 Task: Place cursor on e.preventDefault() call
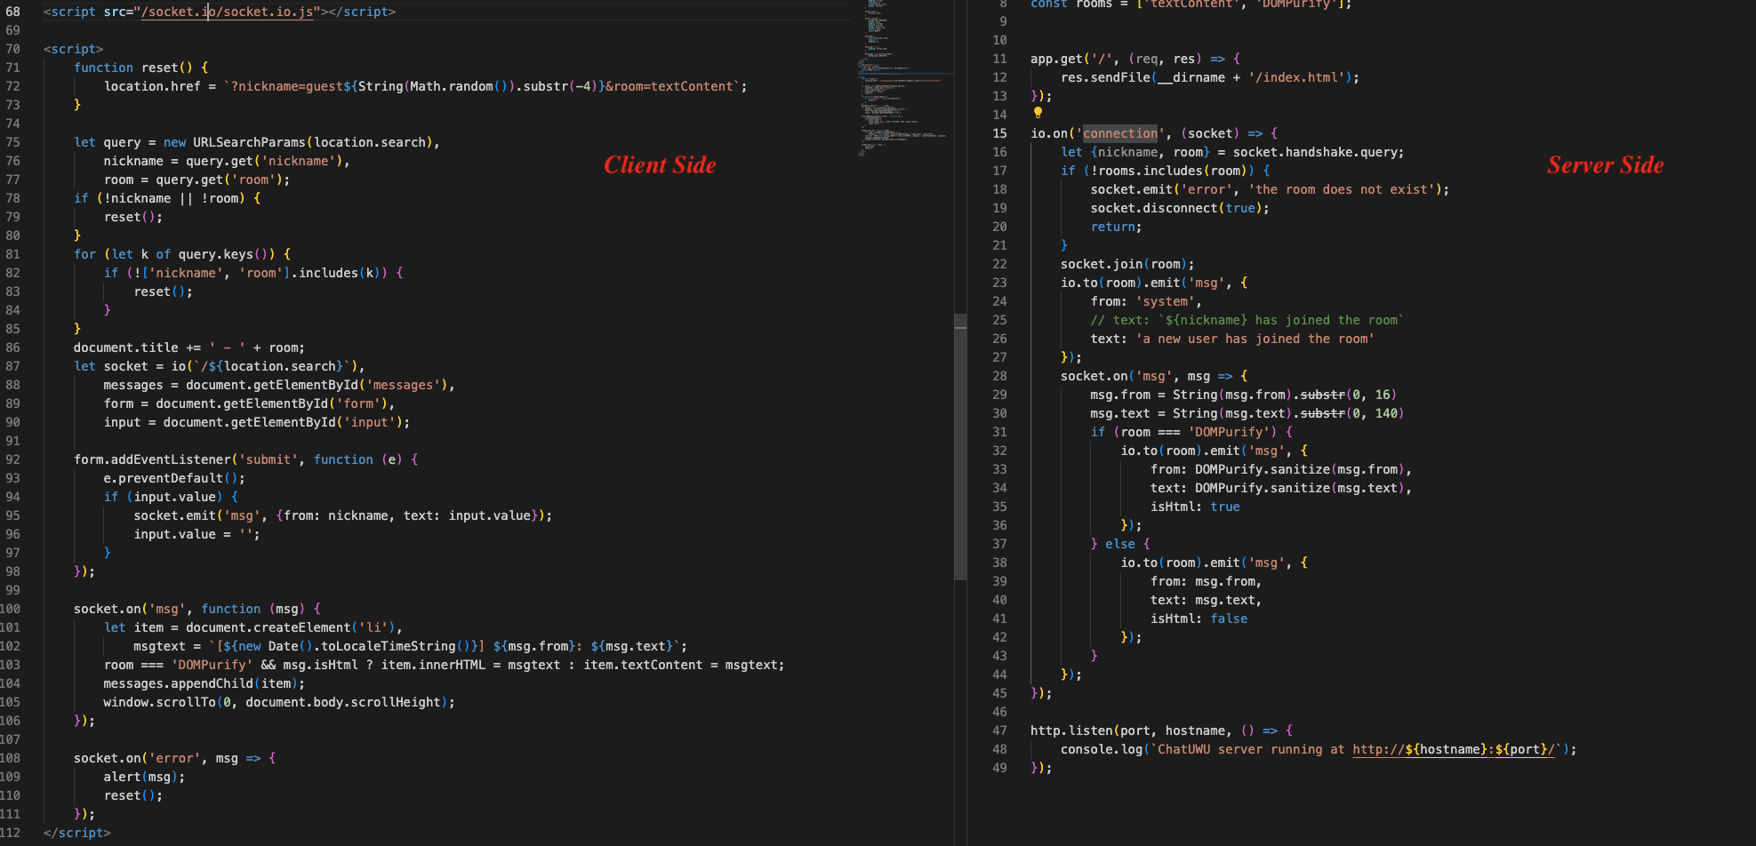173,478
